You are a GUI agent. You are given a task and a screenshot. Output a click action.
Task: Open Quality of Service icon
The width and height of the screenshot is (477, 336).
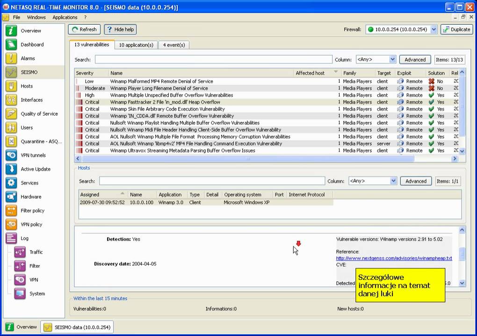coord(11,114)
